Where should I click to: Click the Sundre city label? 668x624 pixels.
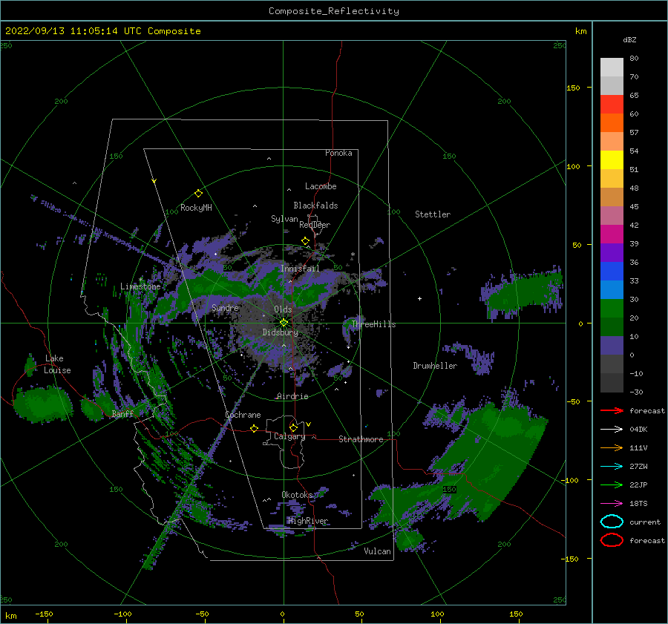click(225, 307)
